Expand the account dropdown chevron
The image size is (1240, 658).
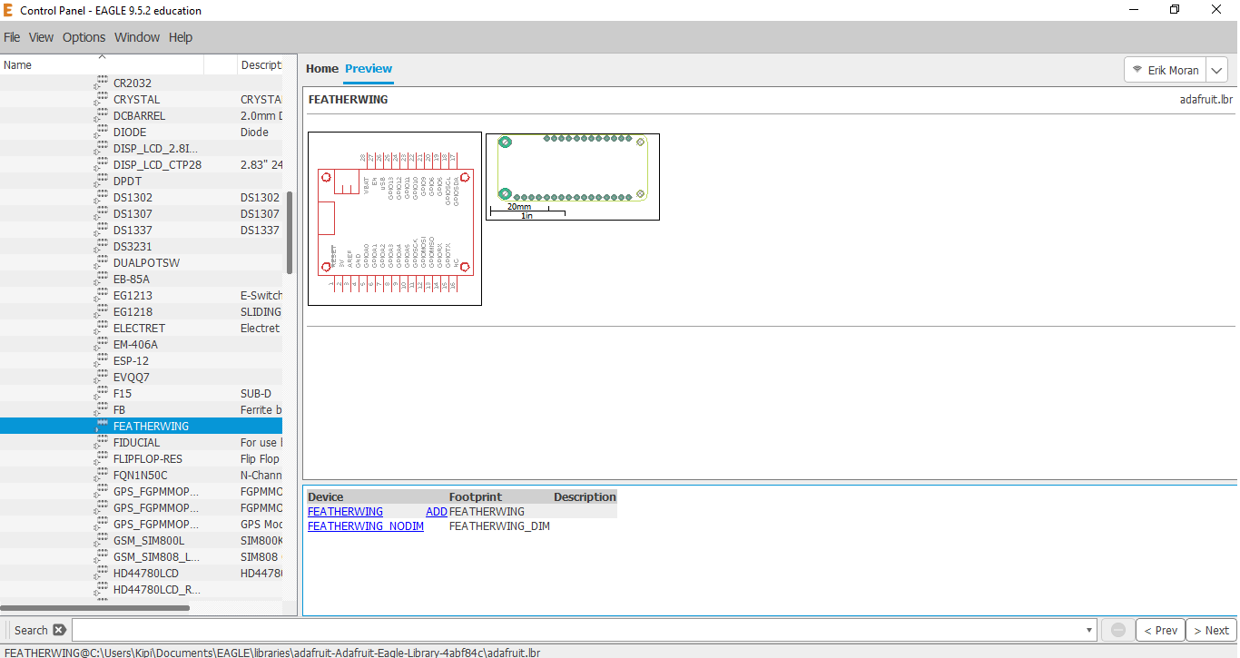coord(1217,70)
